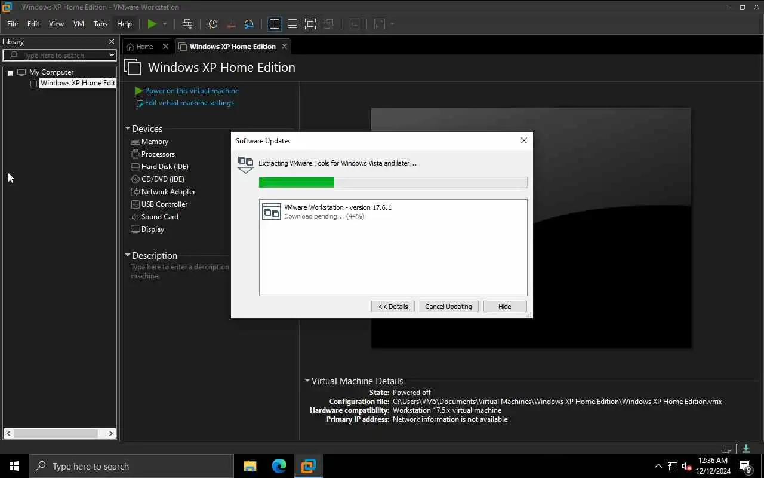Click the Software Updates extracting status icon
Image resolution: width=764 pixels, height=478 pixels.
pos(245,164)
